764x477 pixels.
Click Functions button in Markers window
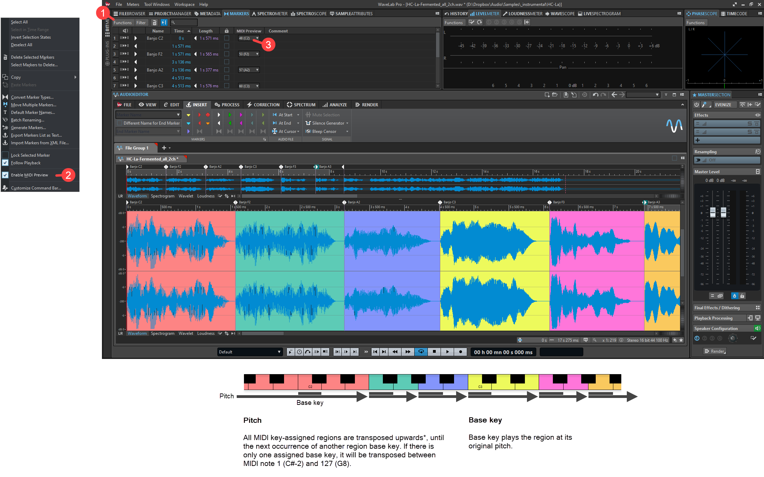(123, 23)
